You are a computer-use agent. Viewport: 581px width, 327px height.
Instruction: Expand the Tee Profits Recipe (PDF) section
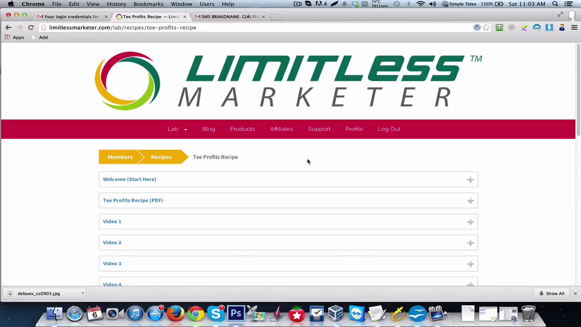288,200
